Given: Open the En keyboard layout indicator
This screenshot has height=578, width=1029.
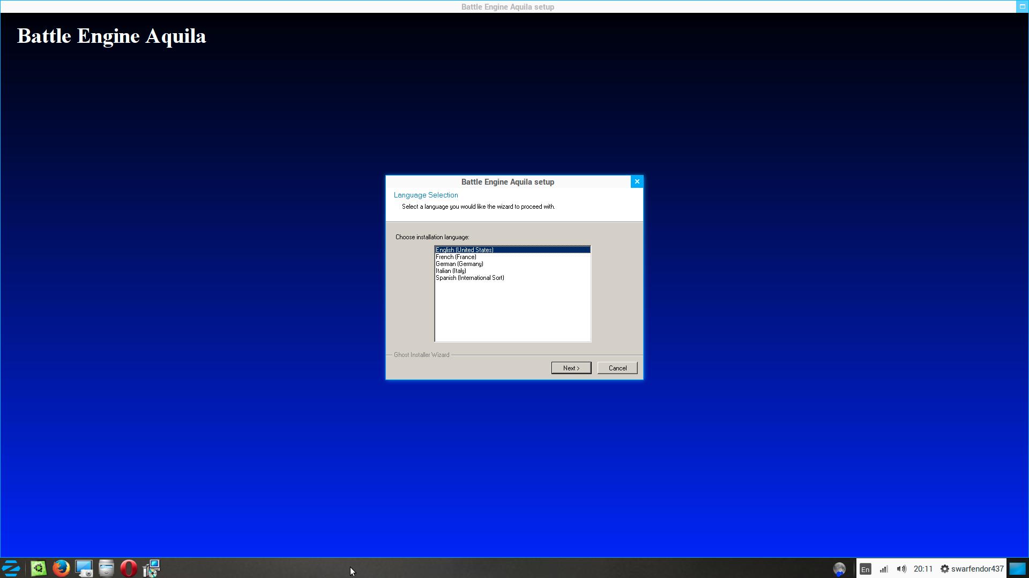Looking at the screenshot, I should coord(865,569).
